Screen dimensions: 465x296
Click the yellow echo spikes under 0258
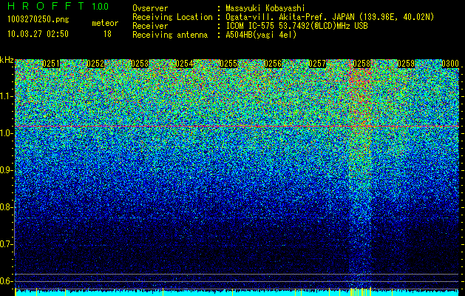[x=361, y=292]
